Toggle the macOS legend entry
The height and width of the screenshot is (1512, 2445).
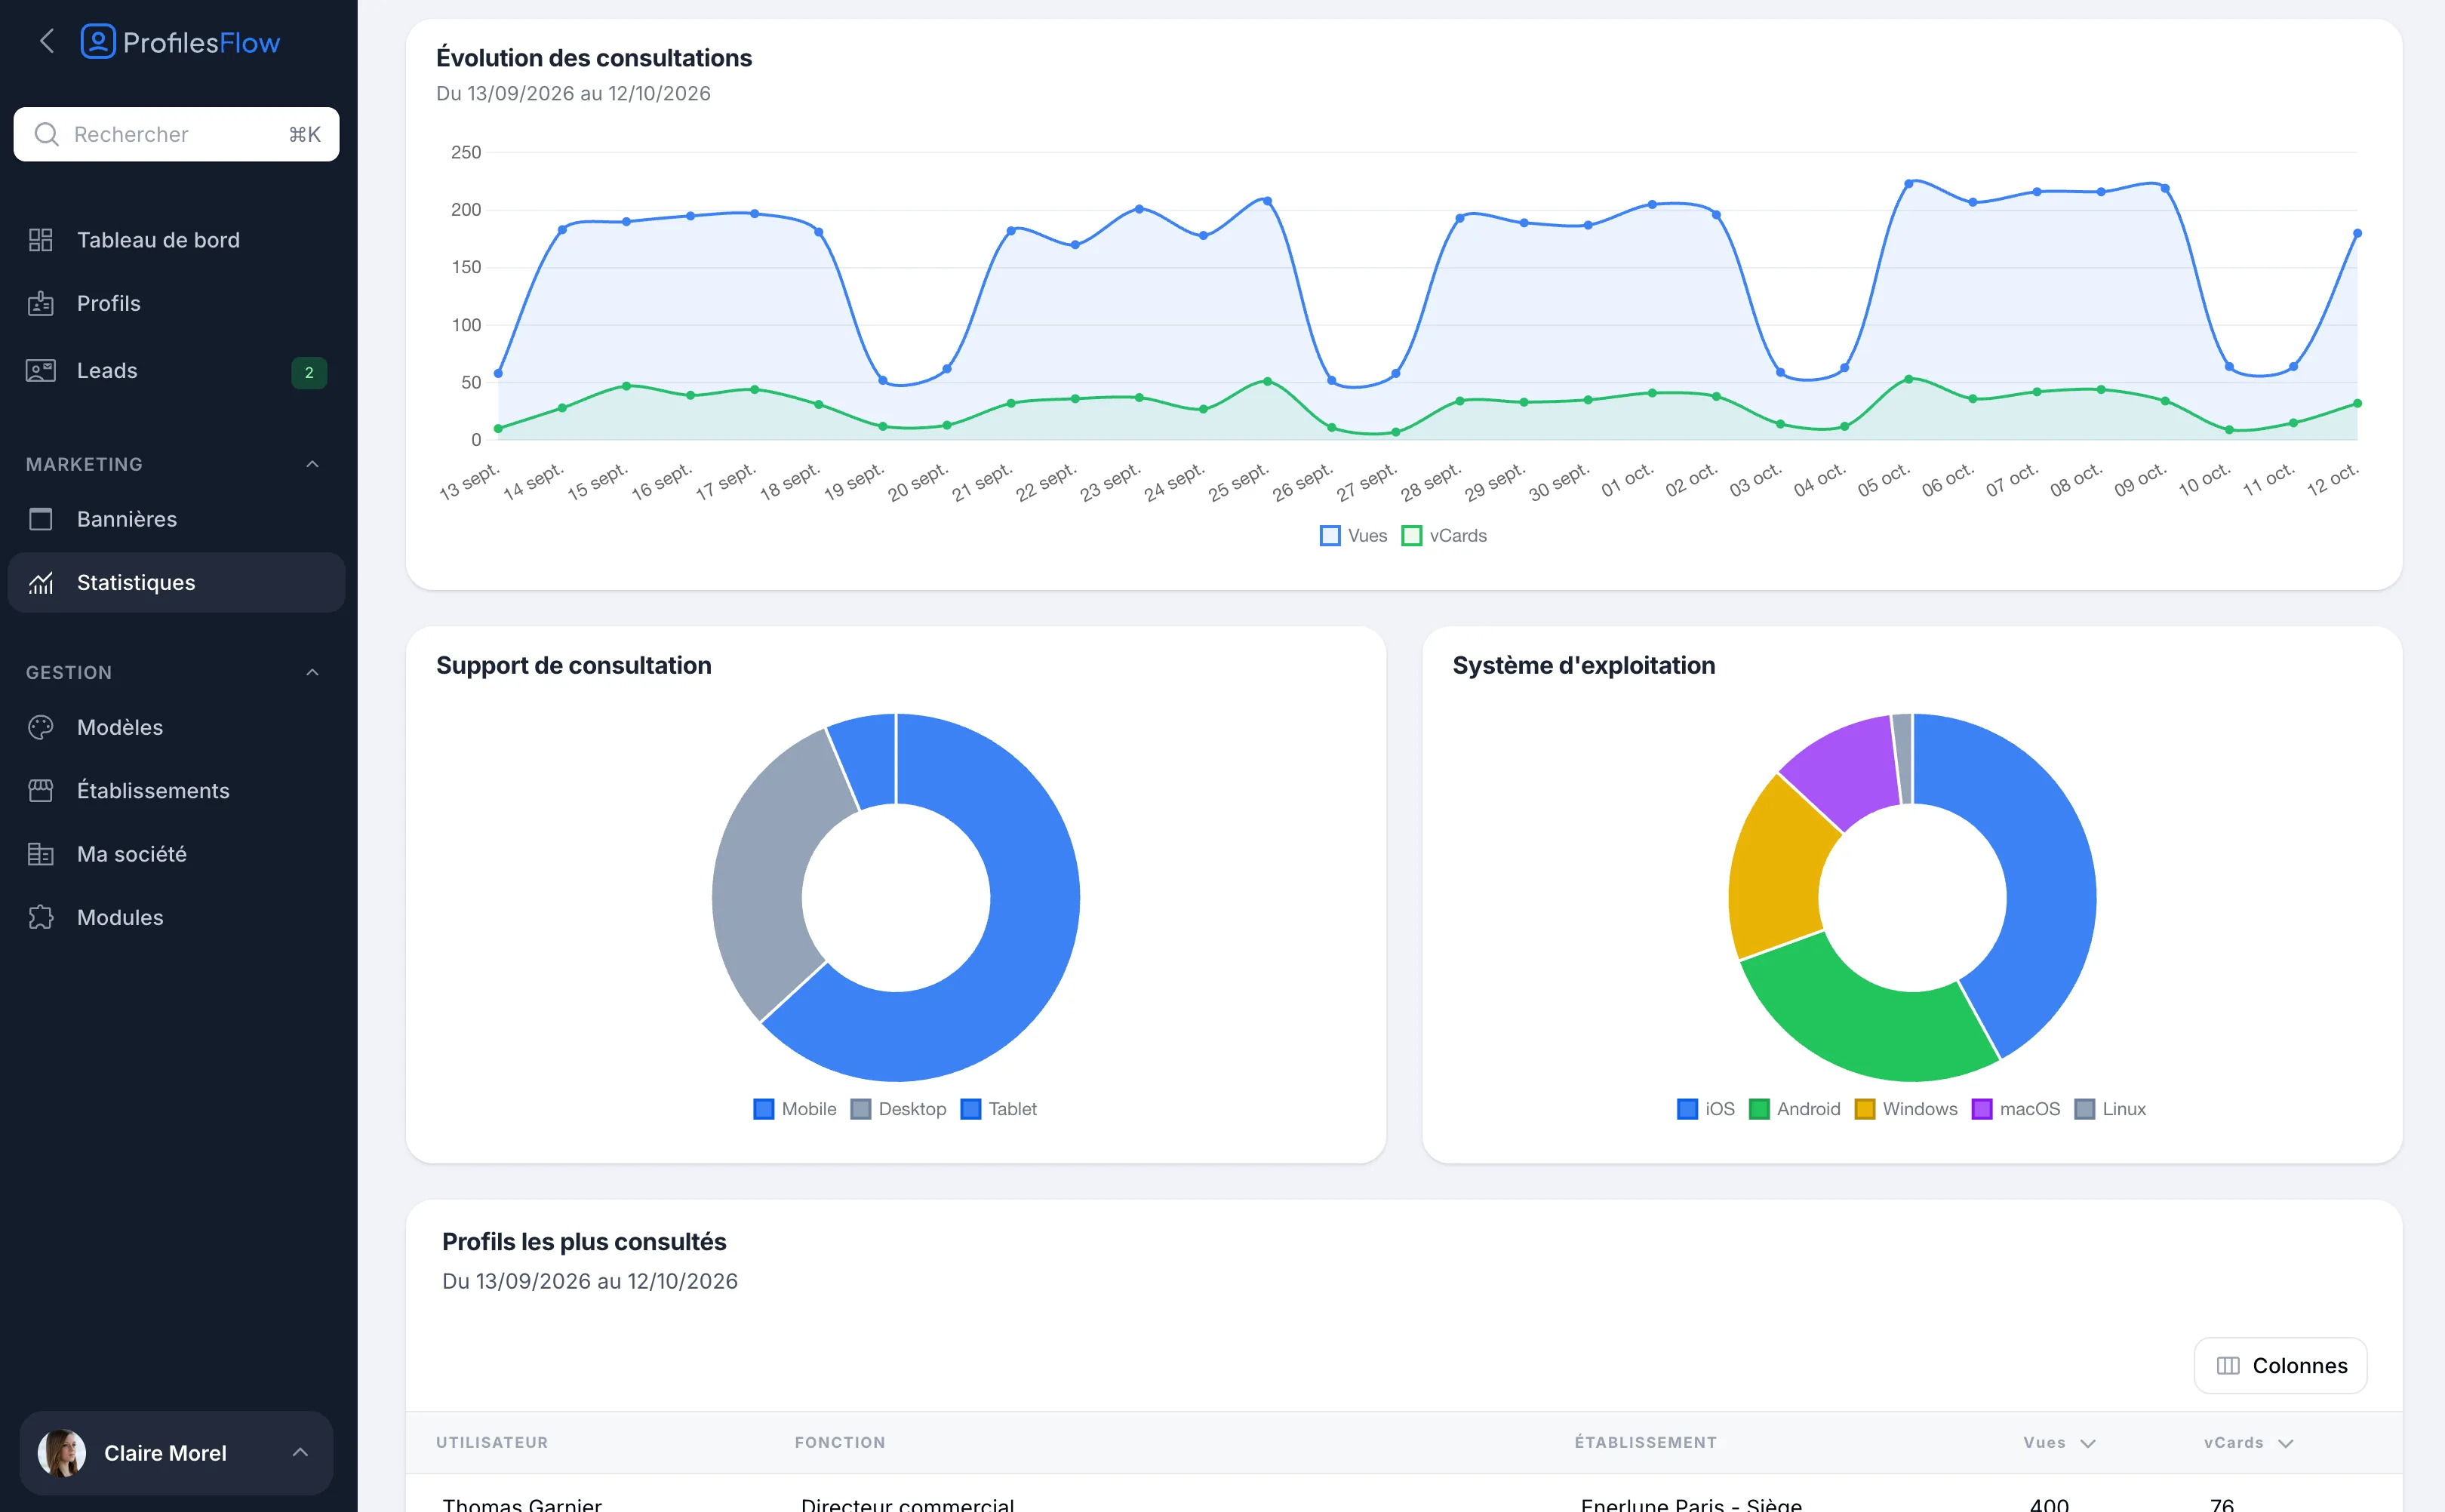tap(2016, 1109)
